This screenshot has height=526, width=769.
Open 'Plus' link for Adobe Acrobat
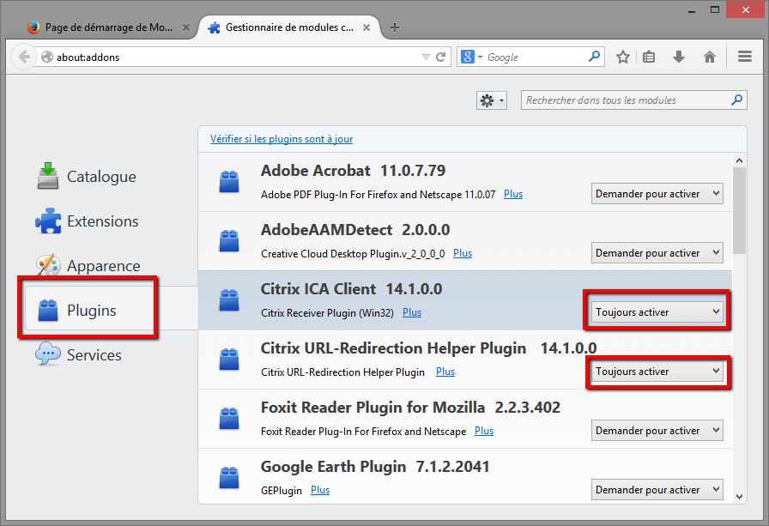coord(513,194)
